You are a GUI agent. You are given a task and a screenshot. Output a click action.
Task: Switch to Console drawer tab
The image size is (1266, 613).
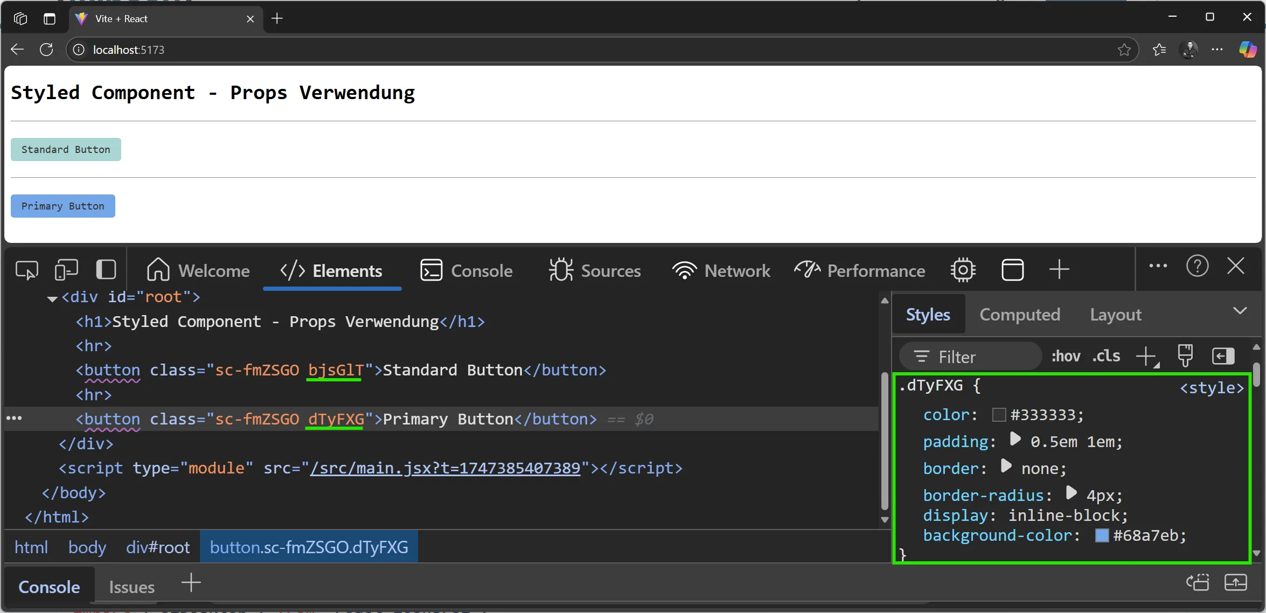[x=49, y=587]
